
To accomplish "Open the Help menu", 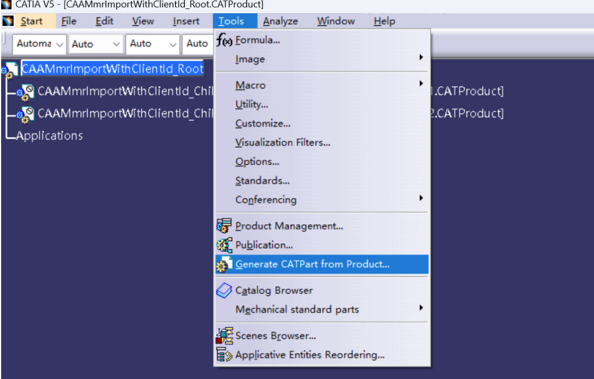I will click(385, 21).
